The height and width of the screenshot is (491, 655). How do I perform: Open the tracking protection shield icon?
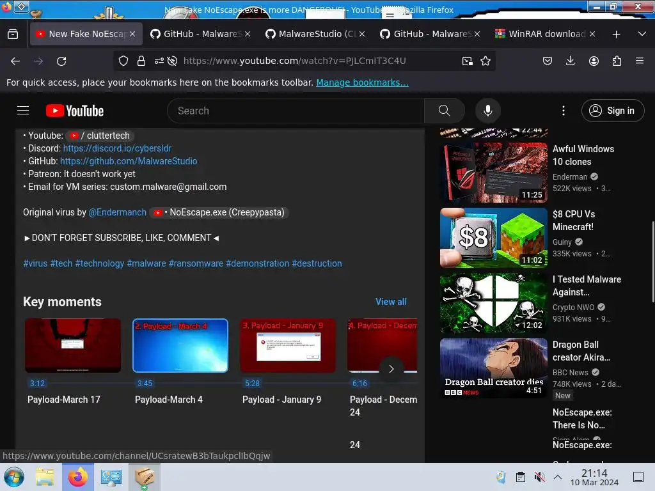123,61
